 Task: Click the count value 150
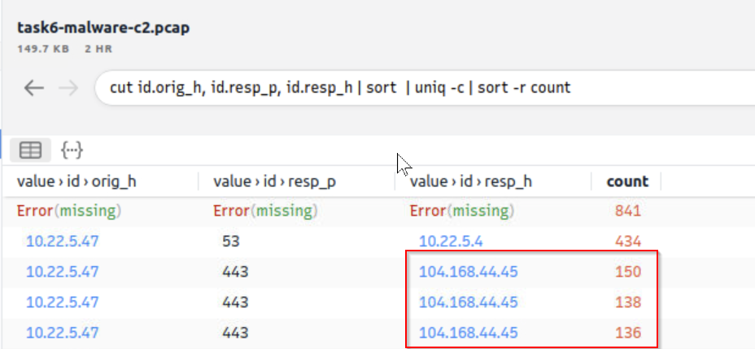tap(628, 272)
